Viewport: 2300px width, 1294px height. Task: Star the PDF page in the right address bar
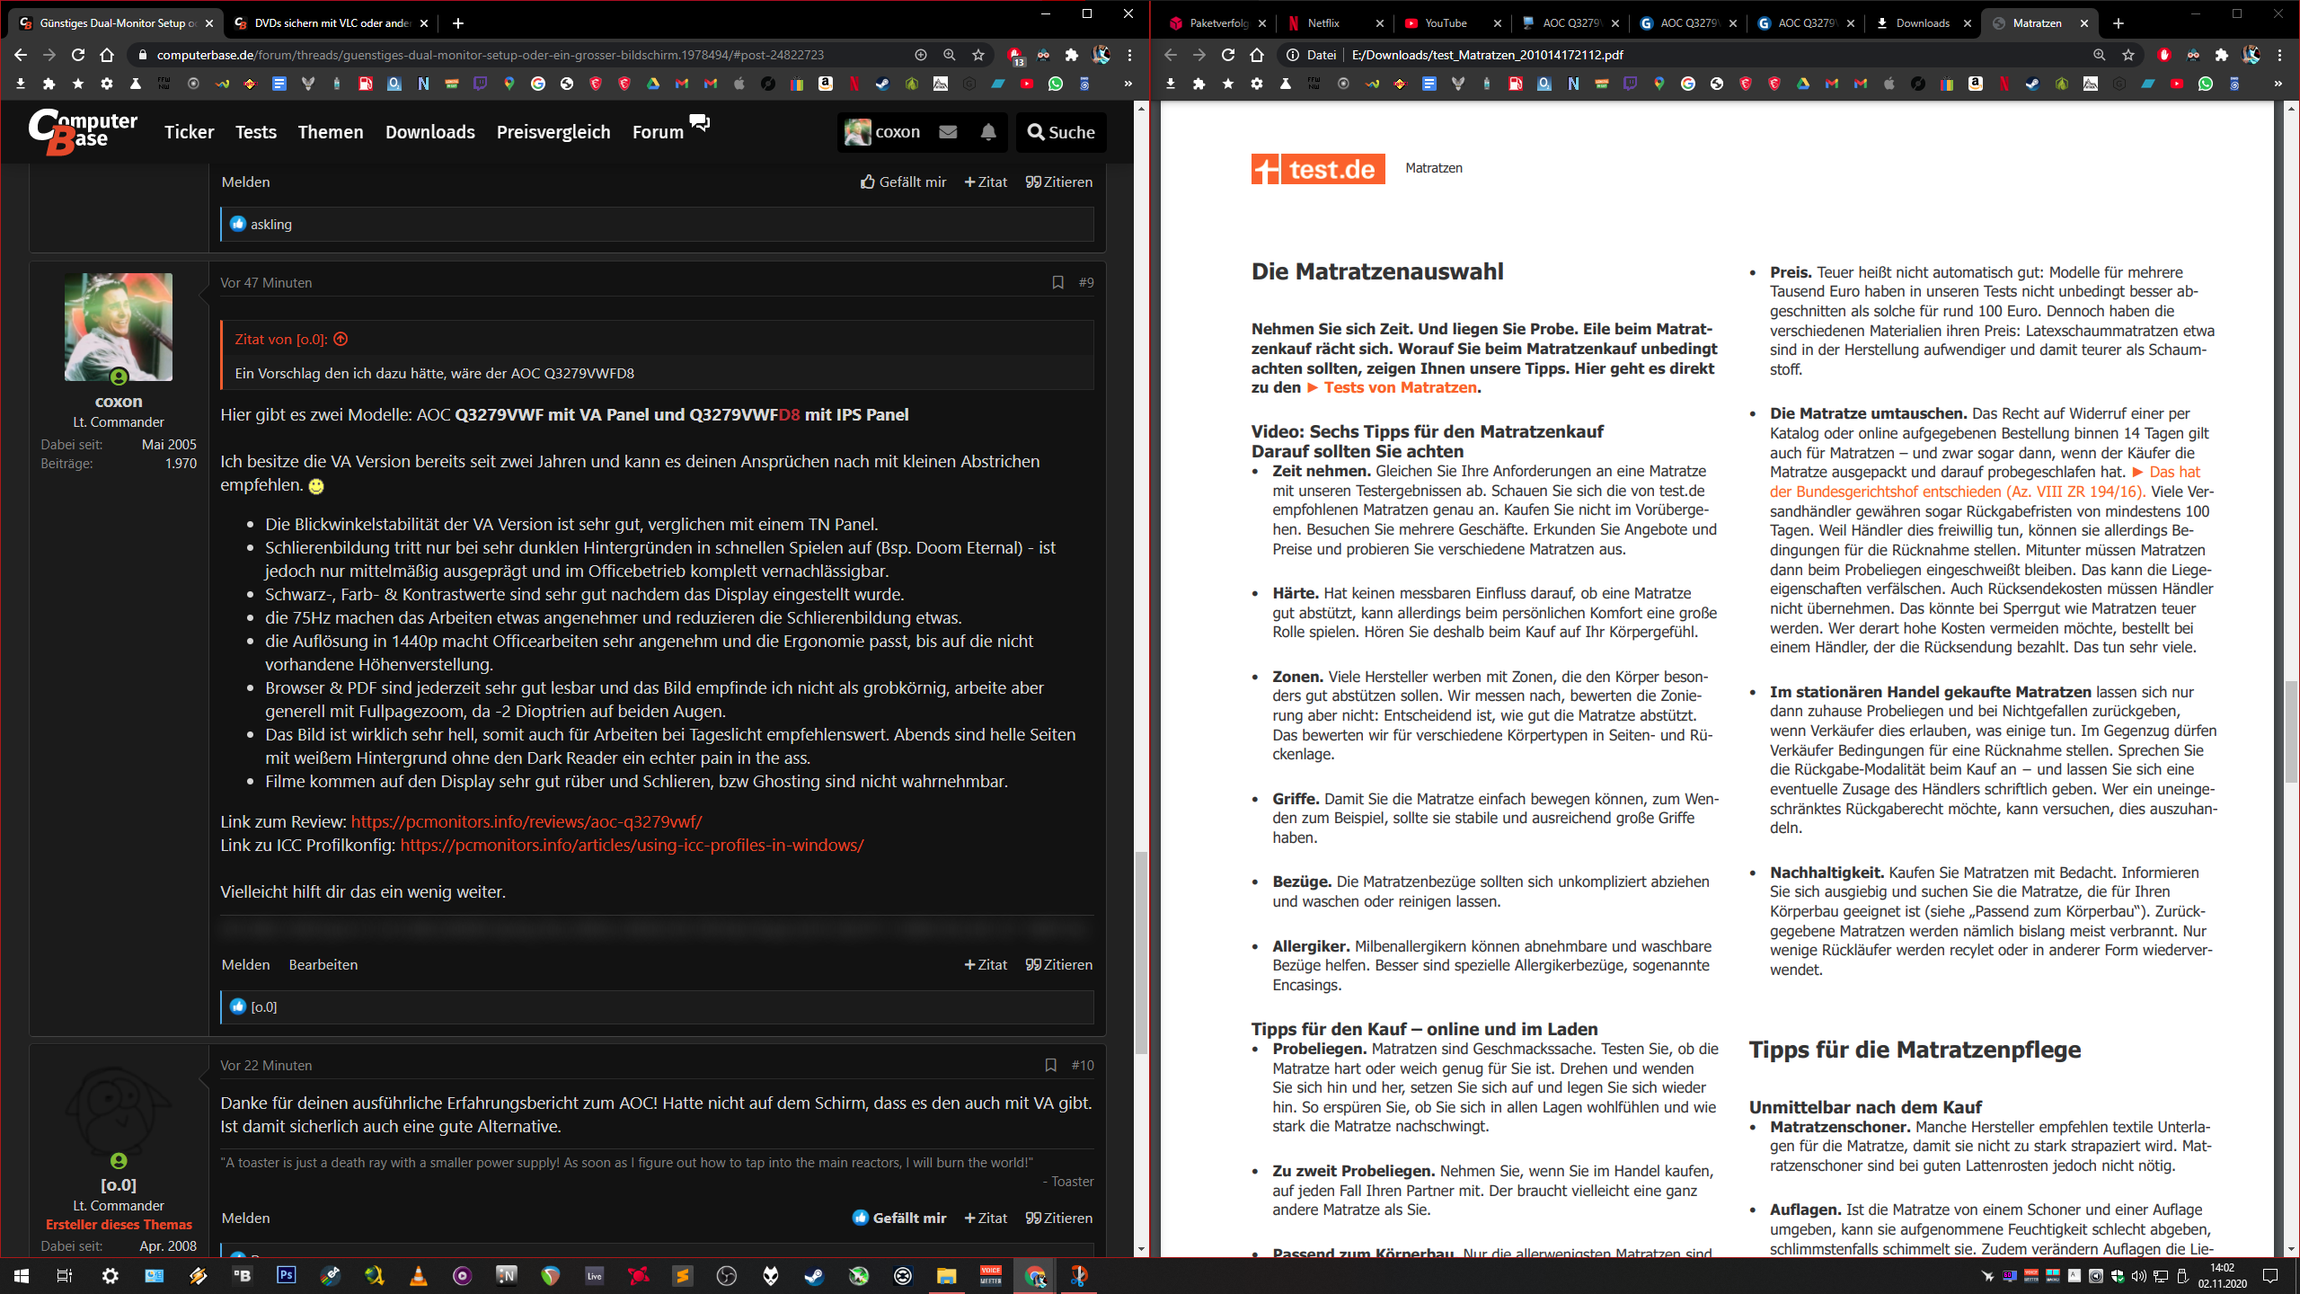click(2128, 55)
